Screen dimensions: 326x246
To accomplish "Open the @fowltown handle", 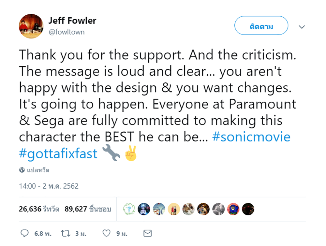I will 67,32.
